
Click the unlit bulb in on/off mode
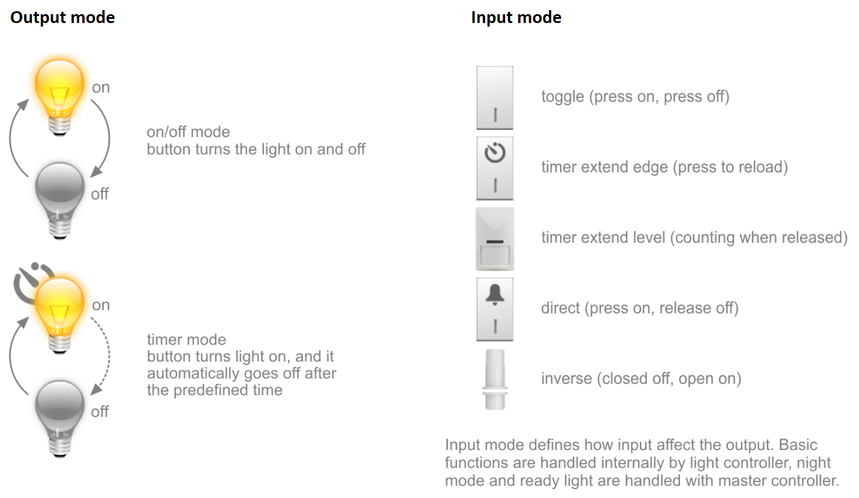60,198
